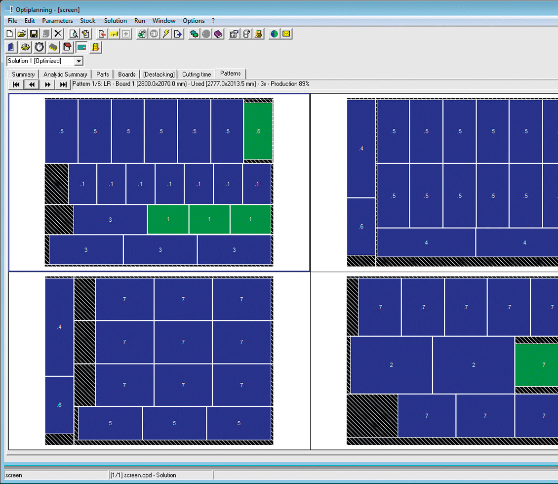Image resolution: width=558 pixels, height=484 pixels.
Task: Click the stopwatch cutting time icon
Action: click(x=39, y=47)
